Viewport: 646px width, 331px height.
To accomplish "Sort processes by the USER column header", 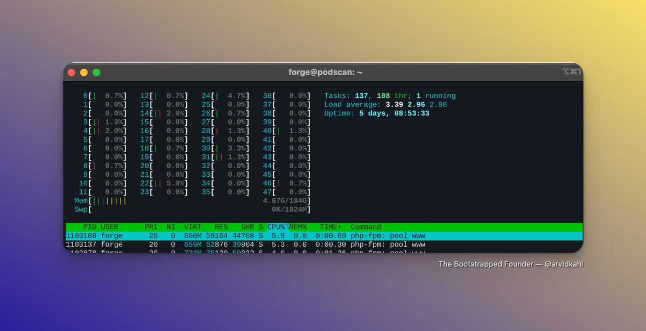I will (109, 227).
